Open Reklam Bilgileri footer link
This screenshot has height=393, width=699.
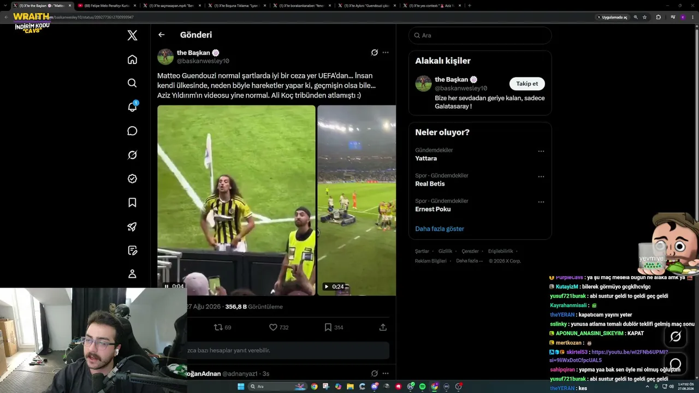(431, 261)
